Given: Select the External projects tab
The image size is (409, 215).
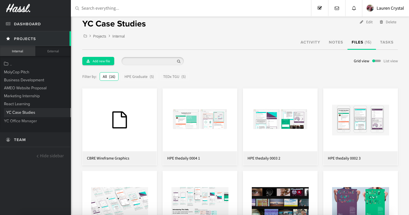Looking at the screenshot, I should pos(53,51).
